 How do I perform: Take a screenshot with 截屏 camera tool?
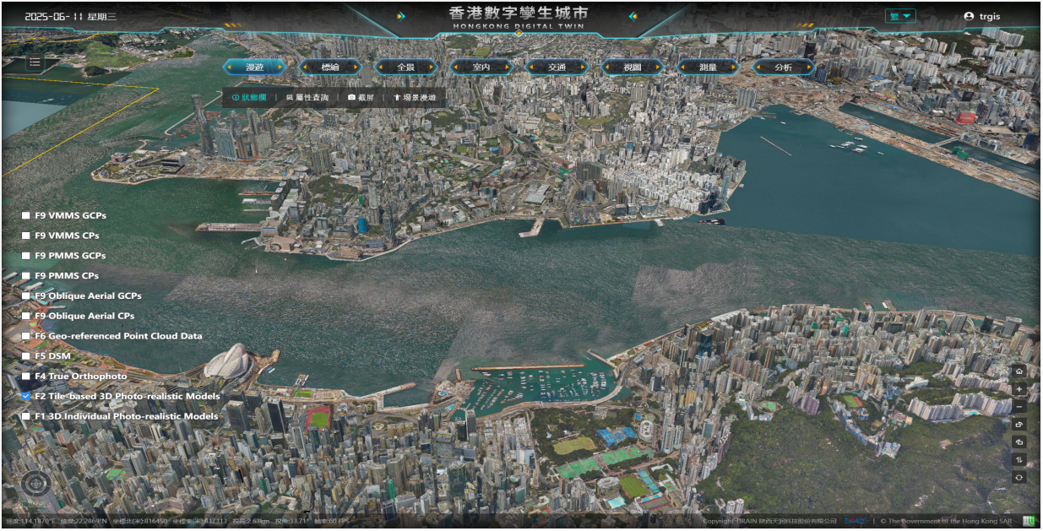[361, 98]
